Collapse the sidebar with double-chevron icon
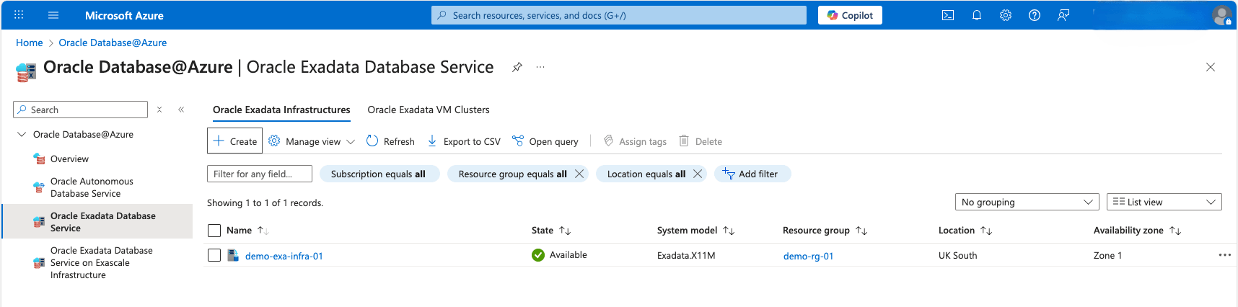 (x=181, y=110)
